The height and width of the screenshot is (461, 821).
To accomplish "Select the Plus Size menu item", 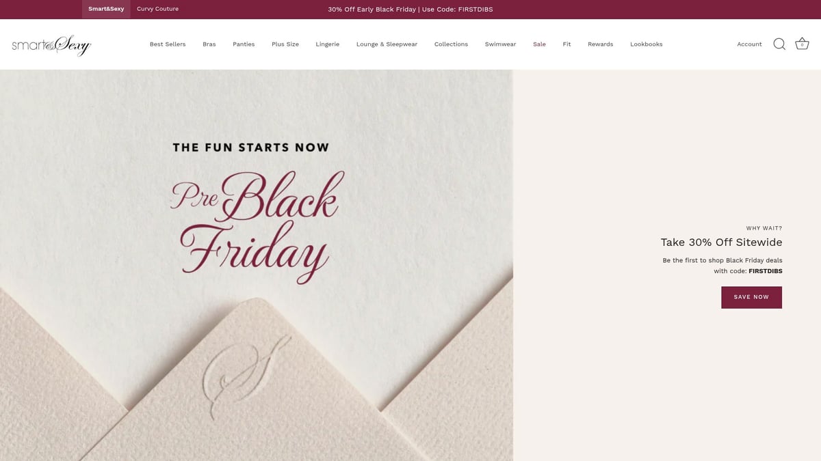I will click(285, 44).
